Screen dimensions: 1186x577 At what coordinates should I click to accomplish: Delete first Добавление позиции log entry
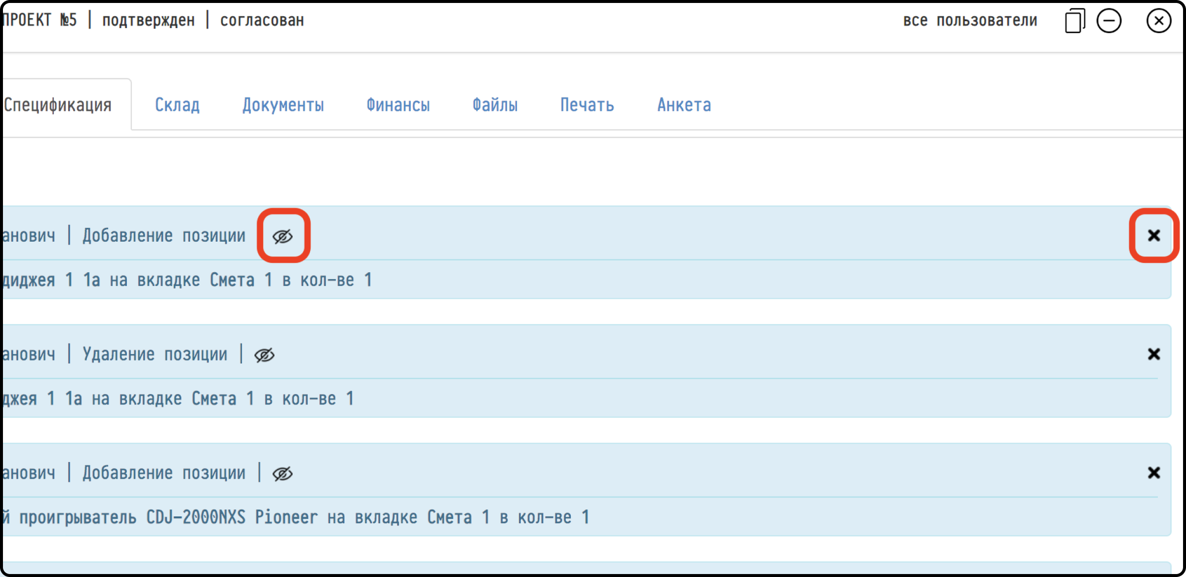(1153, 236)
